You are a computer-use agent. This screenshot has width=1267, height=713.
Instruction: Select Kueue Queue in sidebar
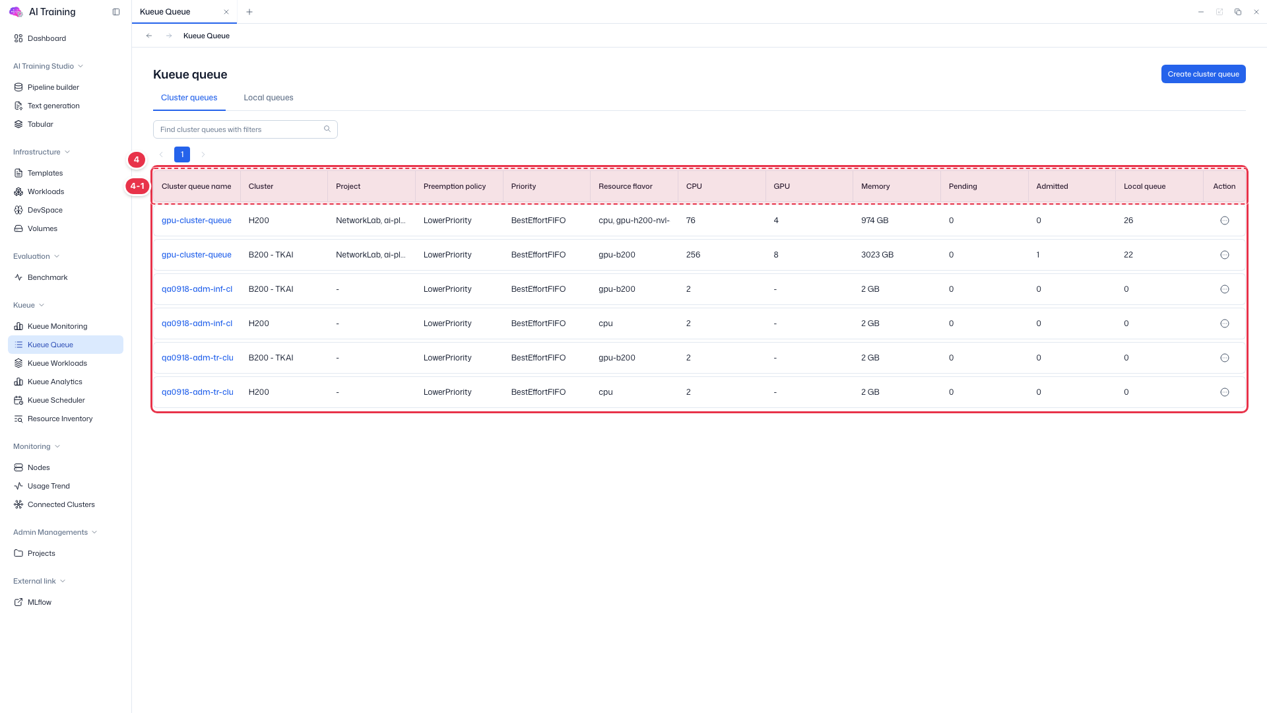[65, 345]
